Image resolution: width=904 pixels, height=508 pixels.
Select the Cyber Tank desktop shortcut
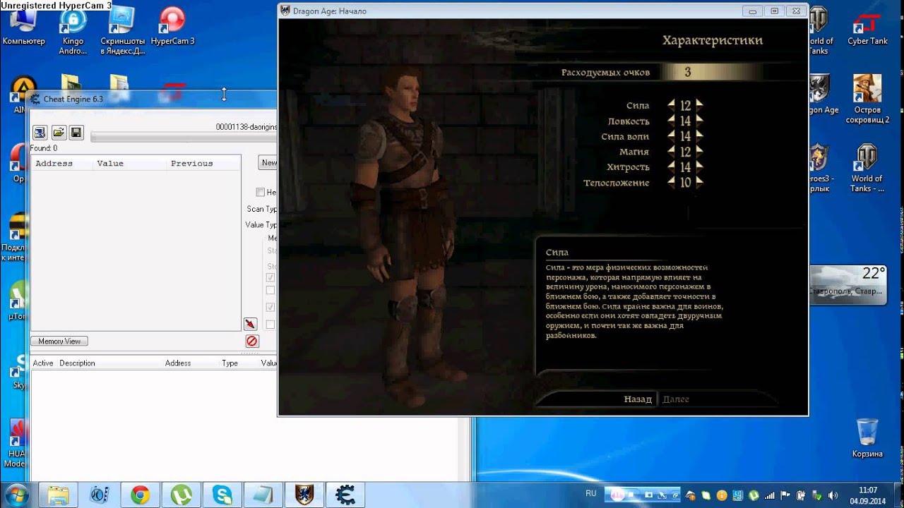pos(867,28)
